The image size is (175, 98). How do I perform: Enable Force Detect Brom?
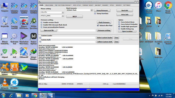coord(119,22)
